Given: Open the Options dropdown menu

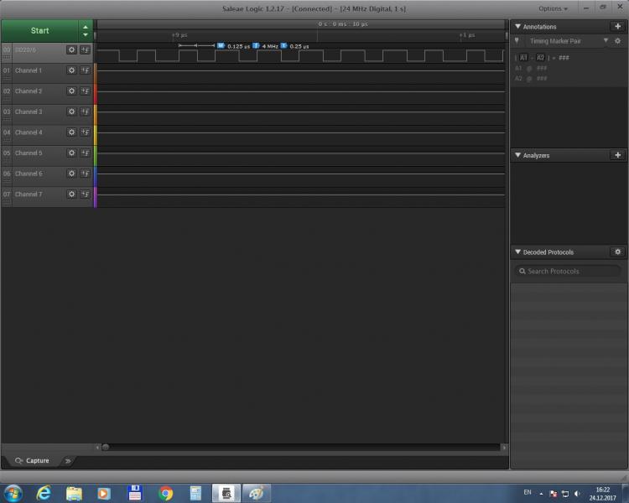Looking at the screenshot, I should click(553, 8).
